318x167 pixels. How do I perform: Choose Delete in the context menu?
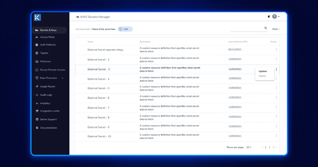[262, 76]
